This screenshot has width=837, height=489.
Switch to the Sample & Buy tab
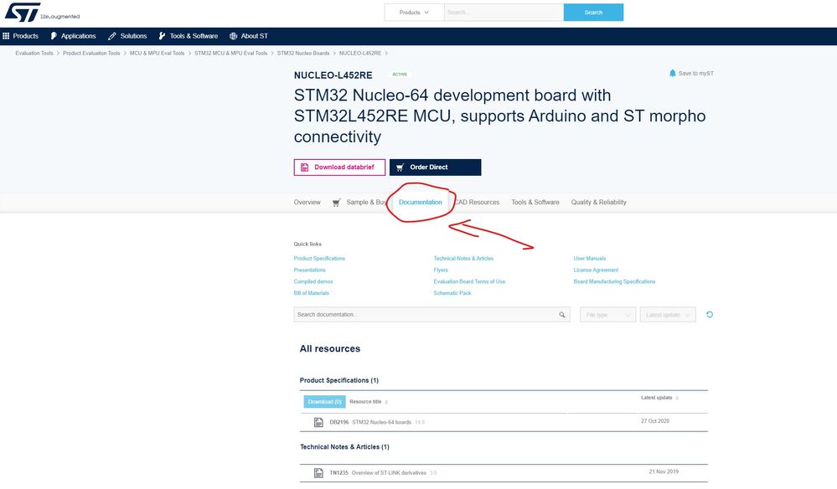tap(366, 203)
